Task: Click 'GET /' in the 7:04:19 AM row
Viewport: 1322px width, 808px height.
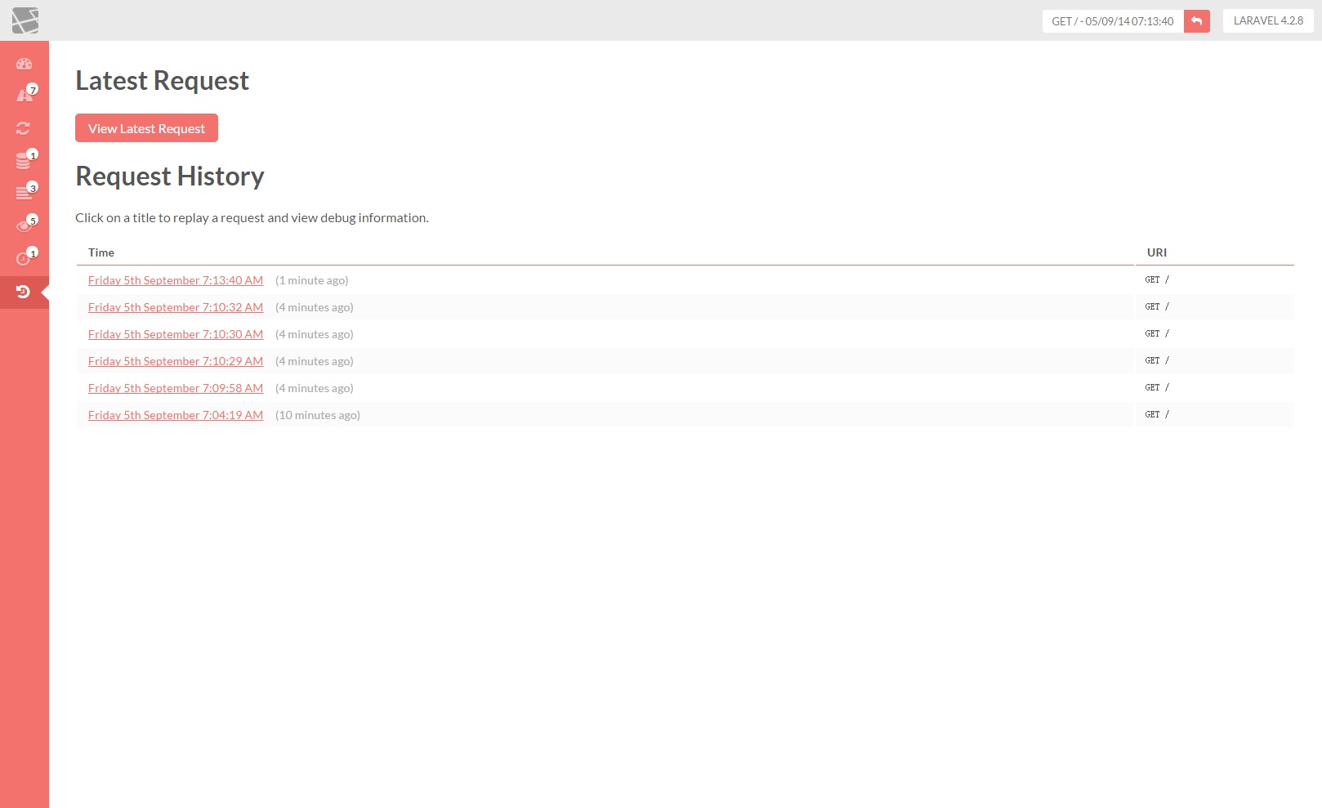Action: pos(1157,414)
